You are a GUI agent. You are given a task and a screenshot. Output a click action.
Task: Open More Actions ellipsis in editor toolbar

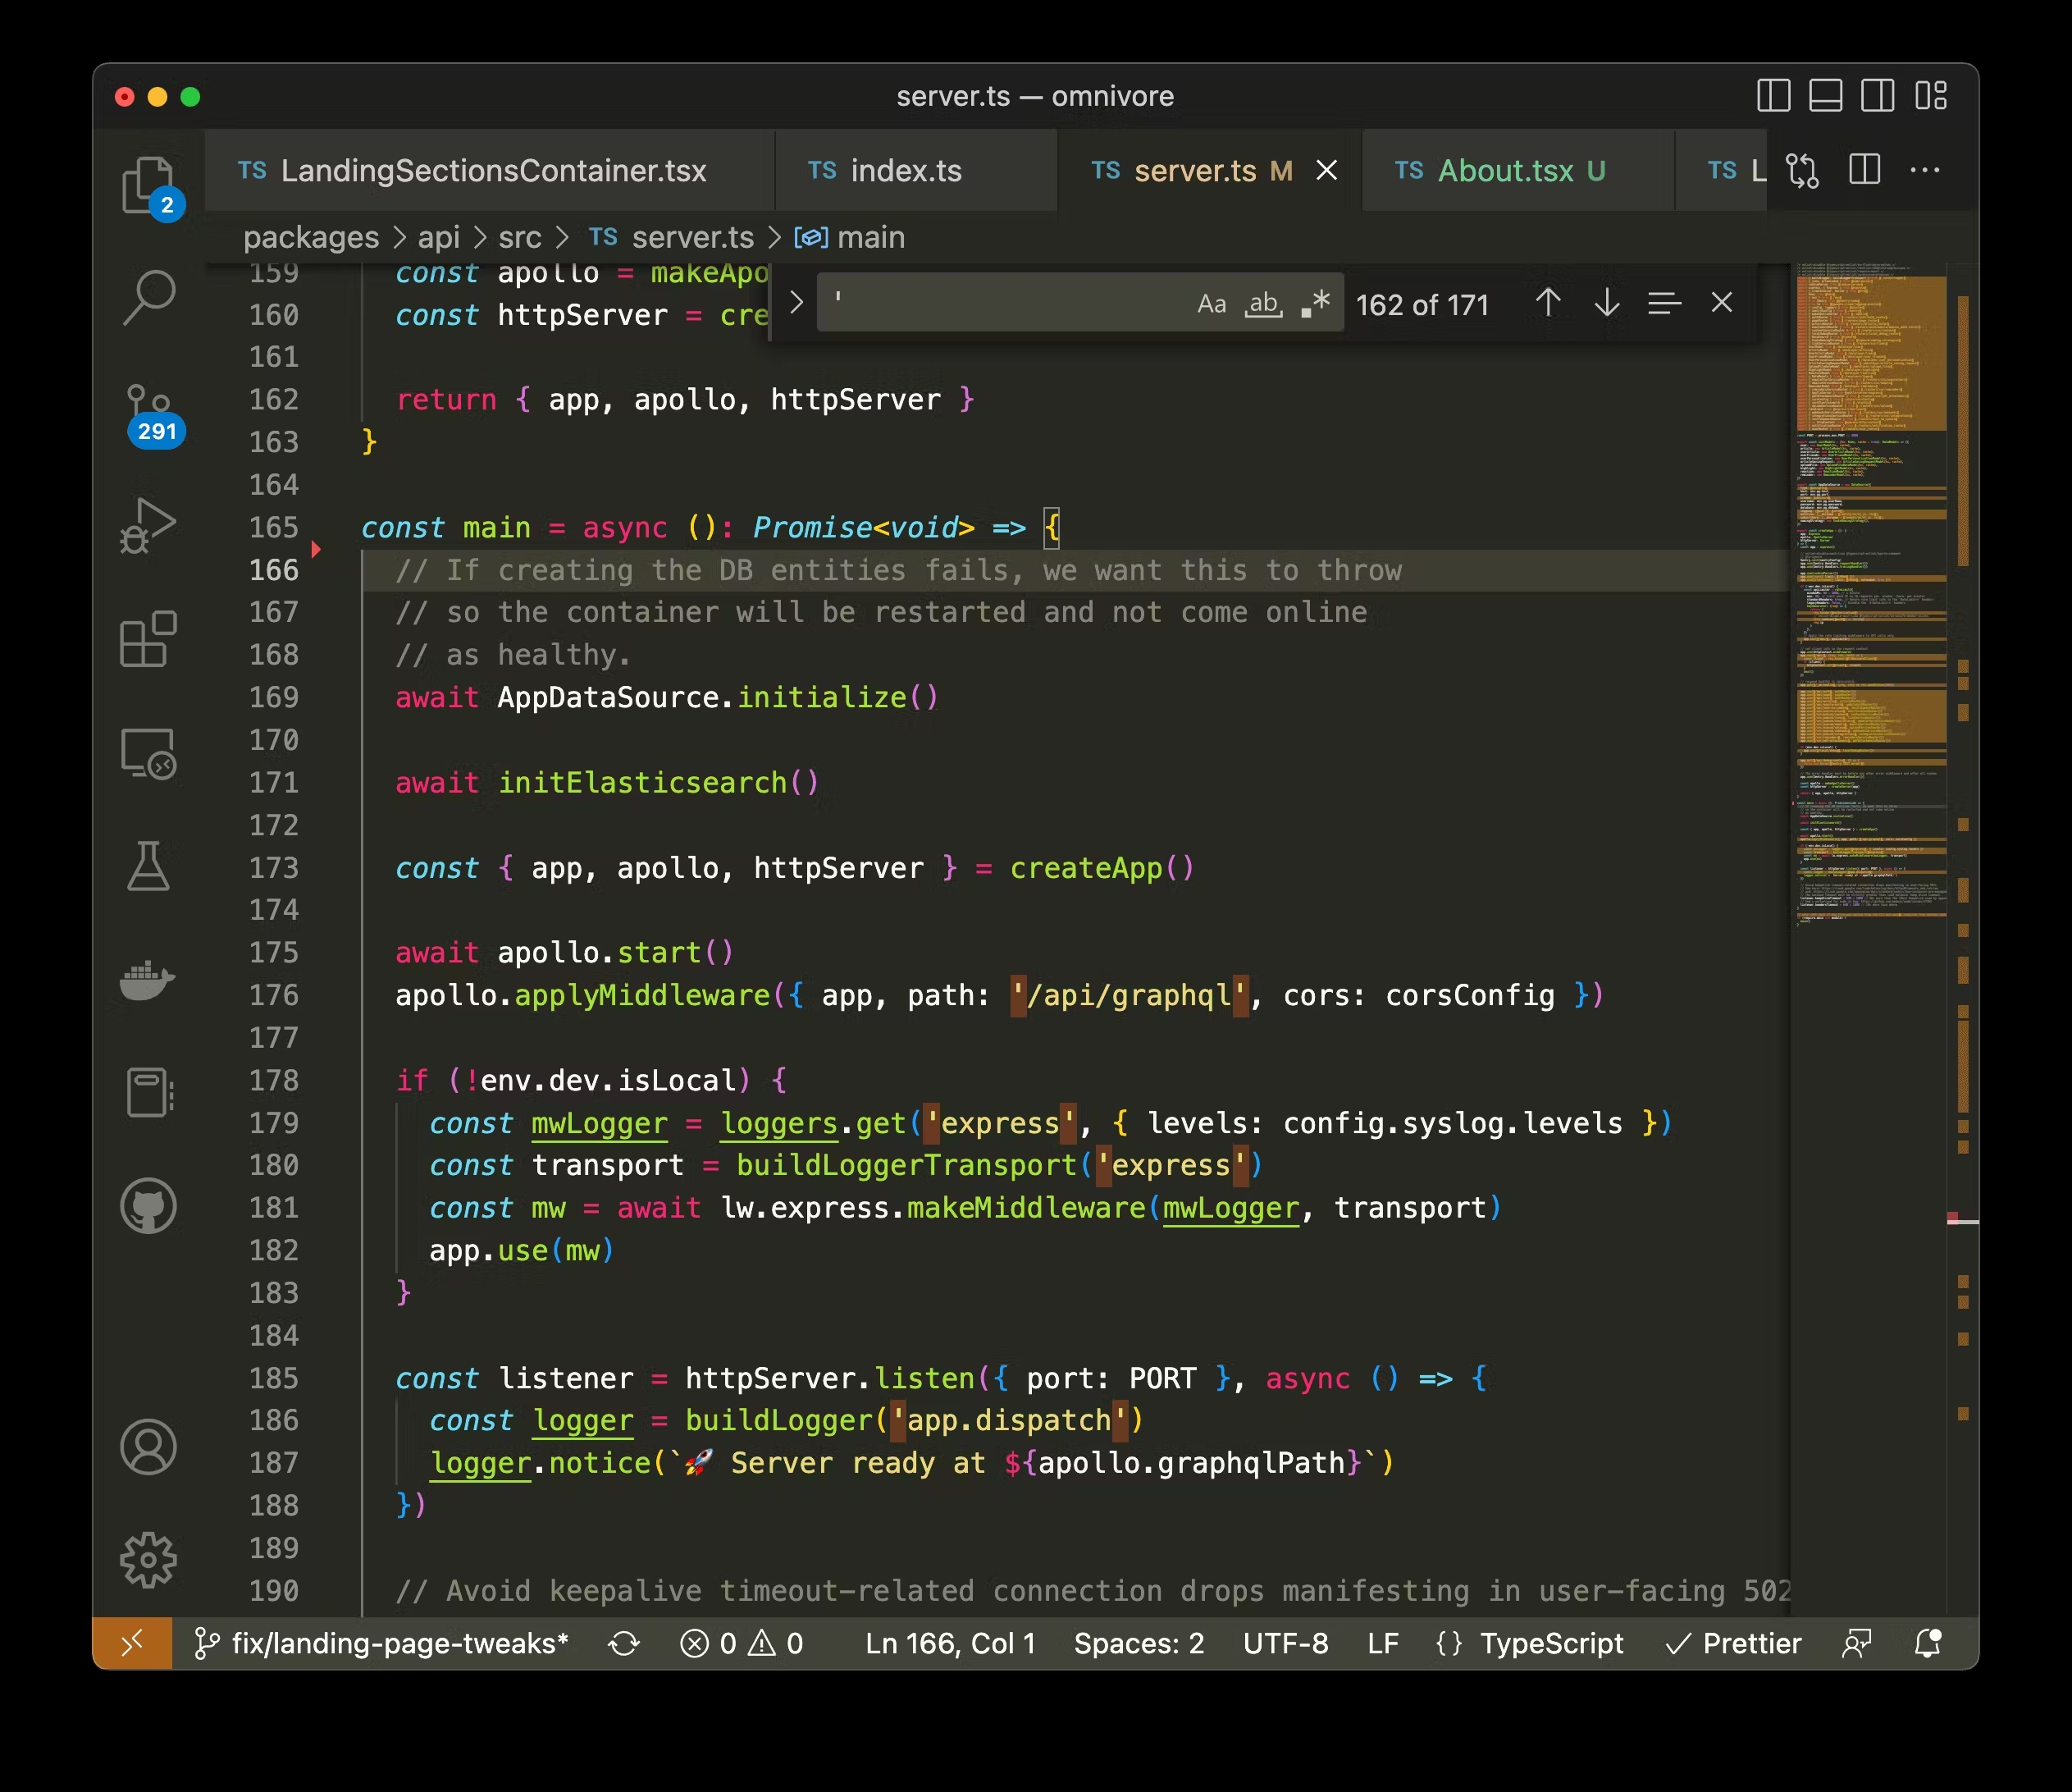pos(1925,170)
